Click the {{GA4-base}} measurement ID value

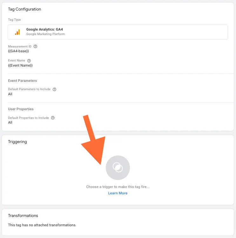pos(18,51)
